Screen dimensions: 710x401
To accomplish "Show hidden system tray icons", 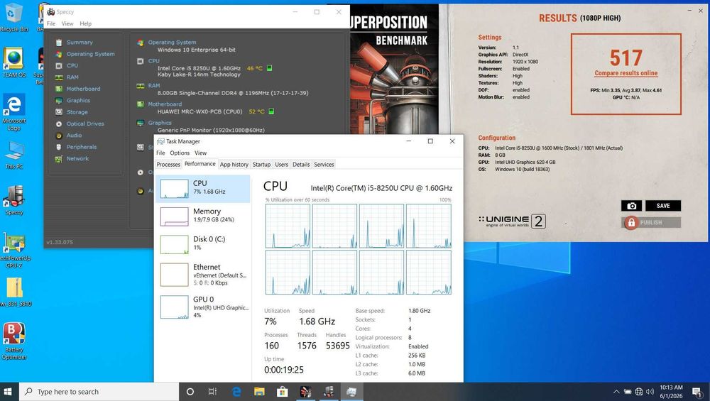I will tap(616, 392).
